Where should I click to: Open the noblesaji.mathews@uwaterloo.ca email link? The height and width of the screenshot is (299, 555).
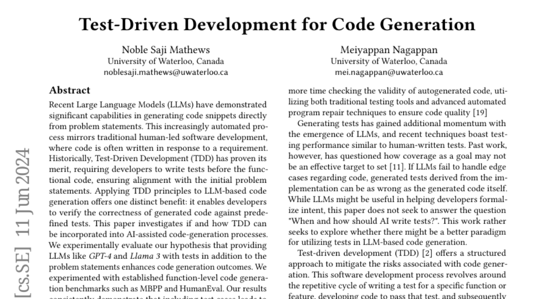pyautogui.click(x=166, y=72)
